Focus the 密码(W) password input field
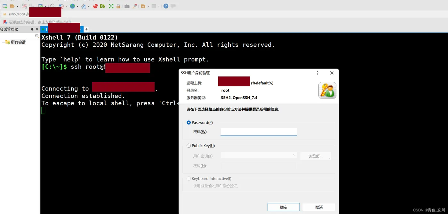Screen dimensions: 448x214 point(259,132)
